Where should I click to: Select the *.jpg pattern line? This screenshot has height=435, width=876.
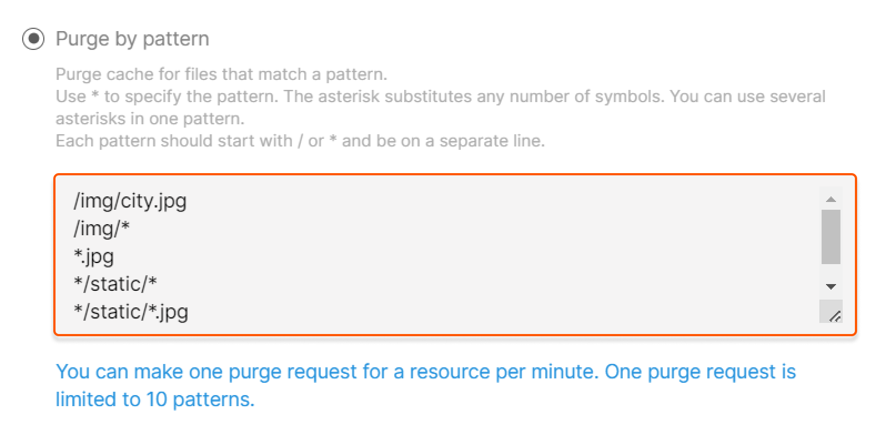94,256
